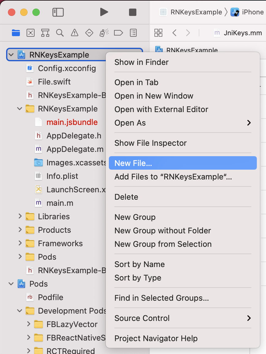Expand the Products group

tap(20, 230)
